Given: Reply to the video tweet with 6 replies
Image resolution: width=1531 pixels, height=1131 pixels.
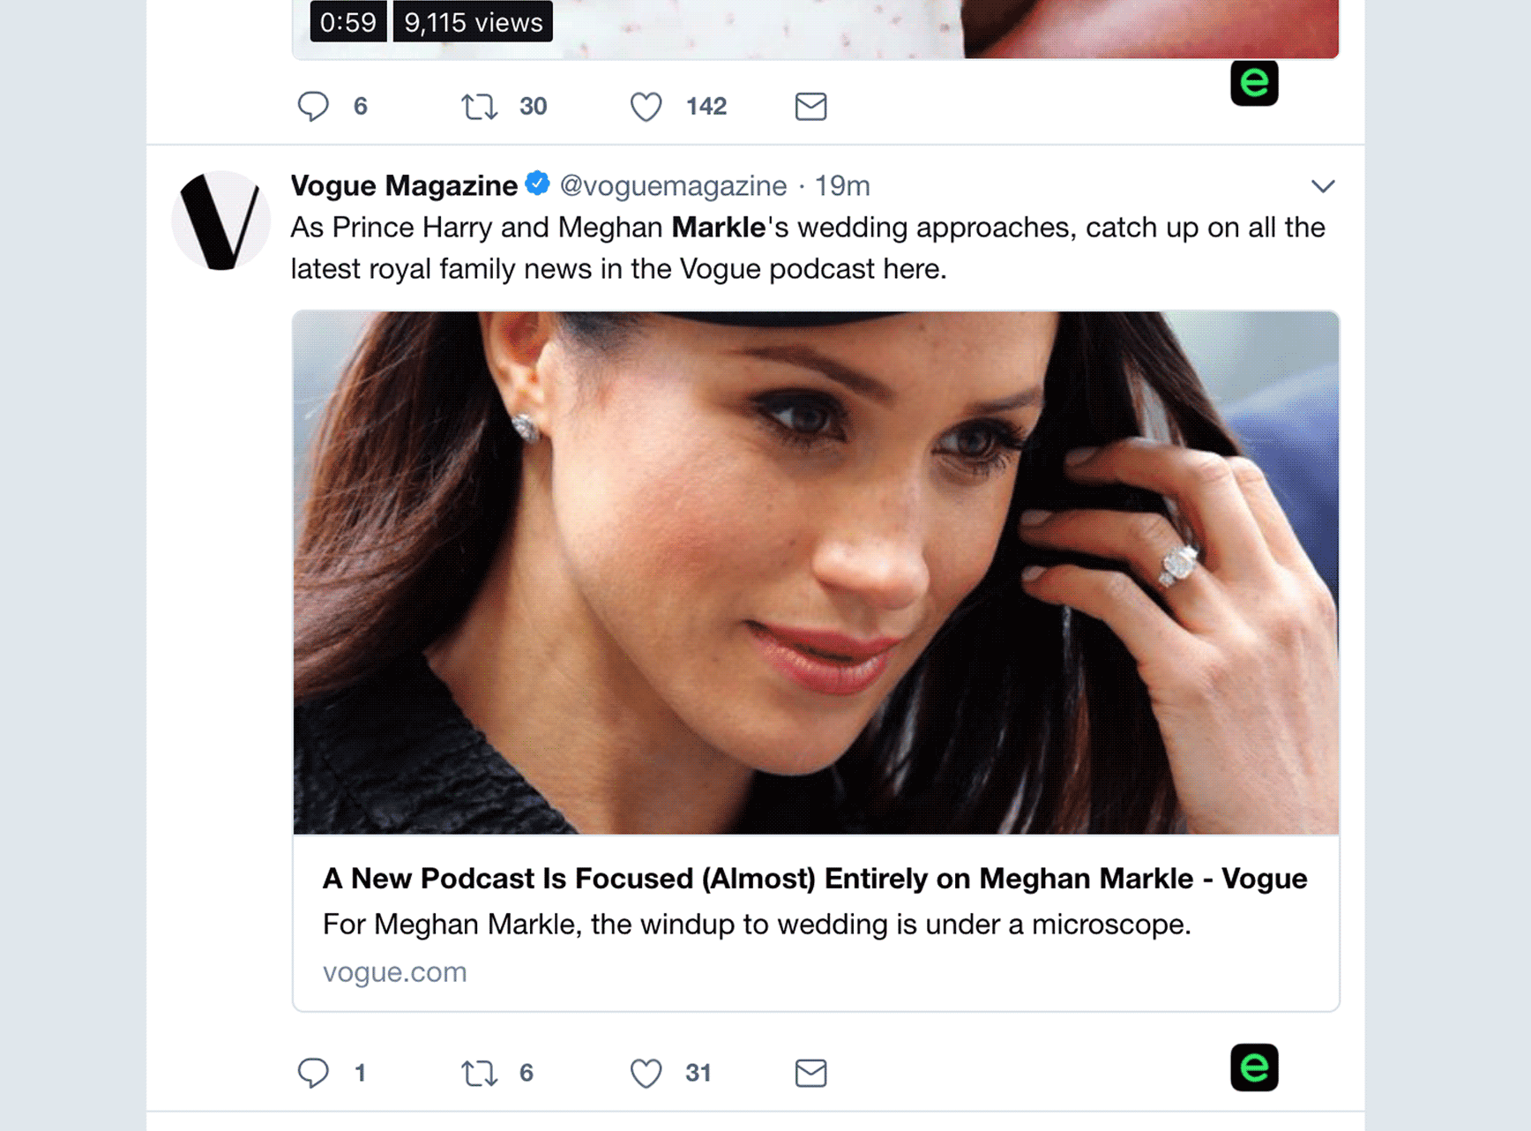Looking at the screenshot, I should point(313,107).
